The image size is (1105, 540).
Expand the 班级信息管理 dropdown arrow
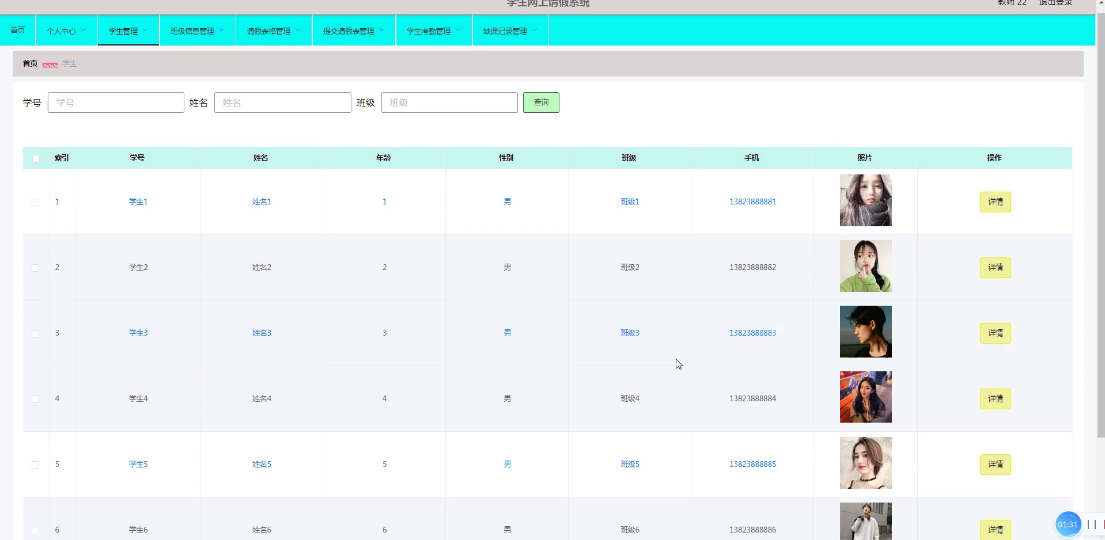coord(222,30)
